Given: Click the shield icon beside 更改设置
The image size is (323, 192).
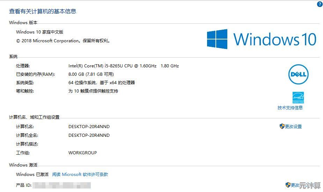Looking at the screenshot, I should (282, 126).
